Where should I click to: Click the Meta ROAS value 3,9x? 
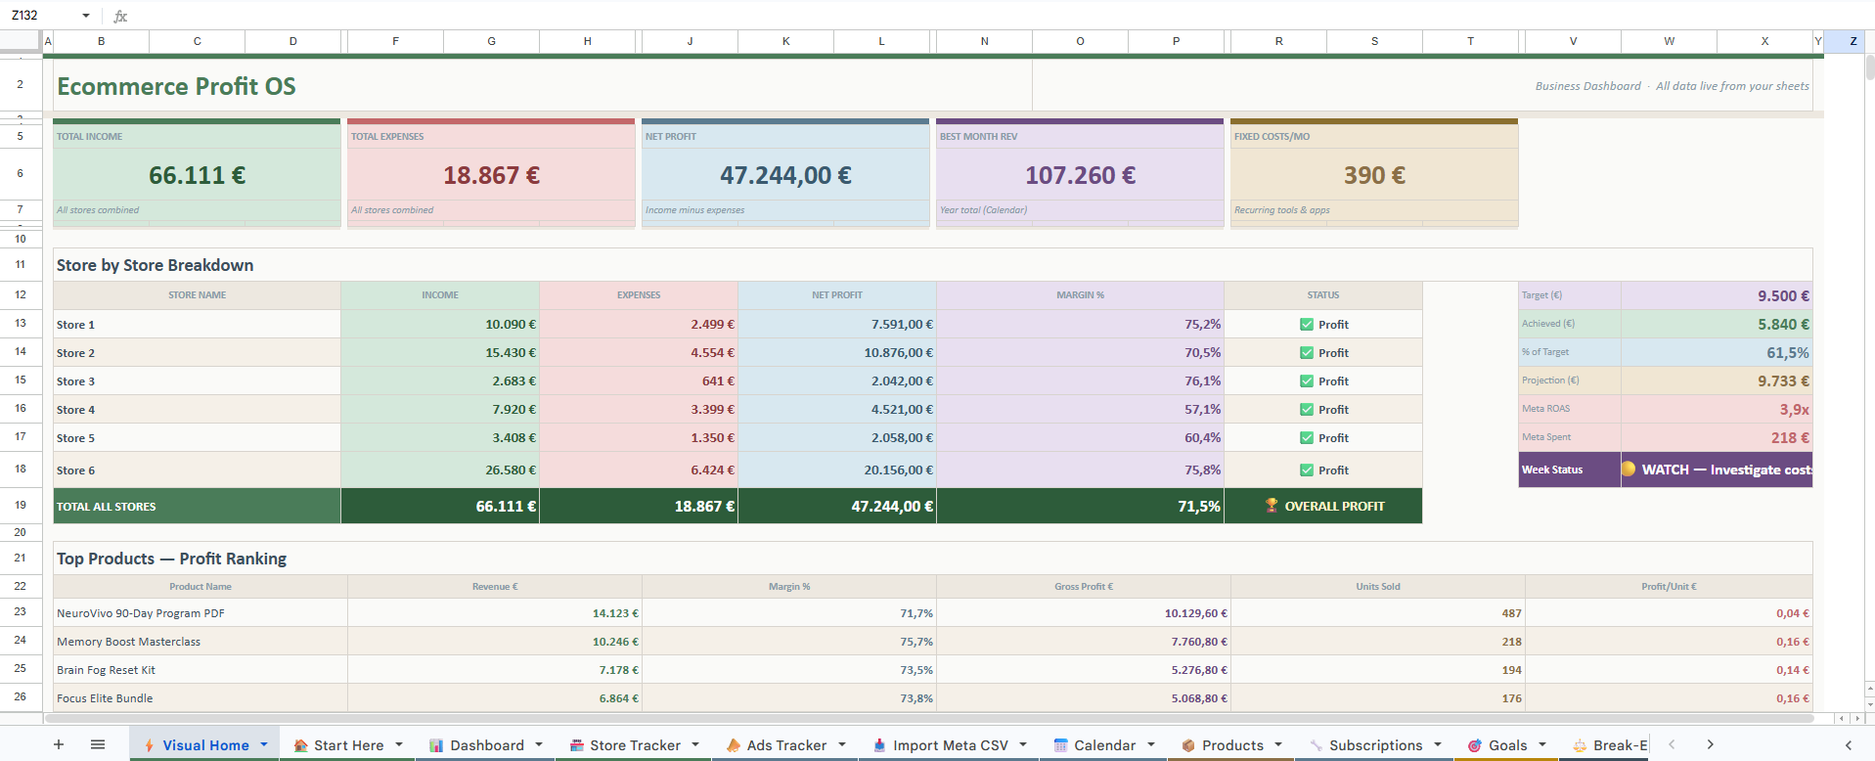tap(1717, 409)
